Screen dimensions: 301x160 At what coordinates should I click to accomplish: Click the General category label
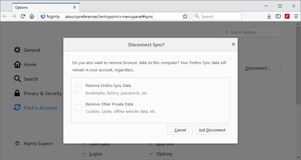coord(32,50)
